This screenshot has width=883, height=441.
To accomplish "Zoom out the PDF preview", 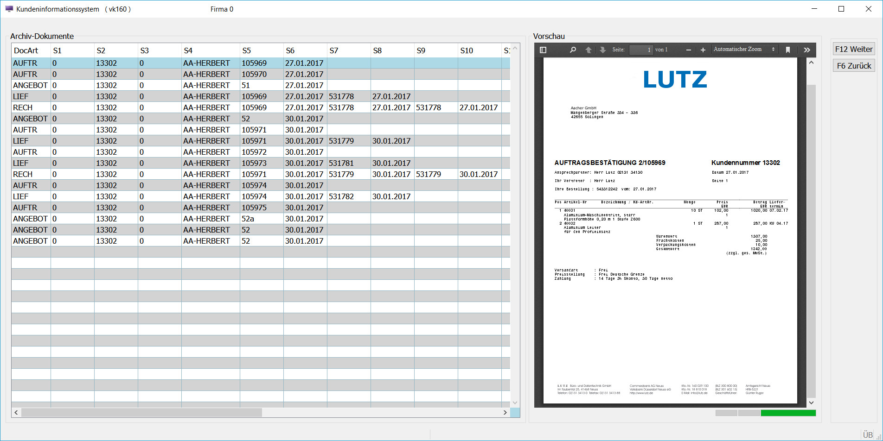I will (689, 50).
